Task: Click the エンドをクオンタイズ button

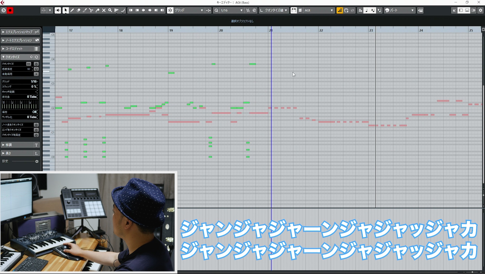Action: pyautogui.click(x=36, y=130)
